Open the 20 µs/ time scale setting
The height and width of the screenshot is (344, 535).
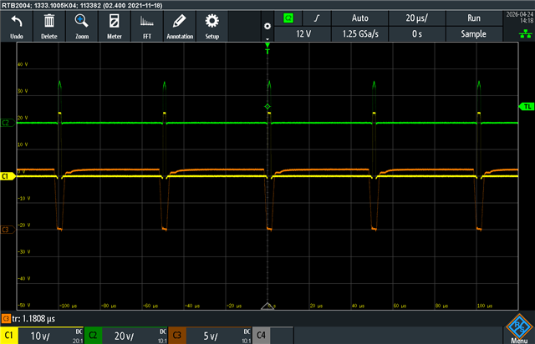pyautogui.click(x=417, y=18)
